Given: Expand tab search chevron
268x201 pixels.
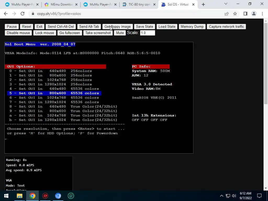Looking at the screenshot, I should (226, 4).
